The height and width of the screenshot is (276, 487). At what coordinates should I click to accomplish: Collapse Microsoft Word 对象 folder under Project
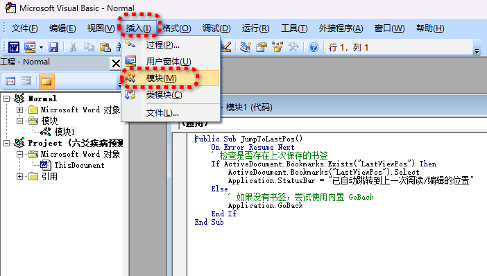(19, 155)
